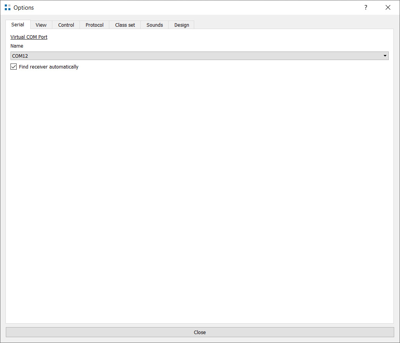This screenshot has width=400, height=343.
Task: Show the Design tab
Action: 181,25
